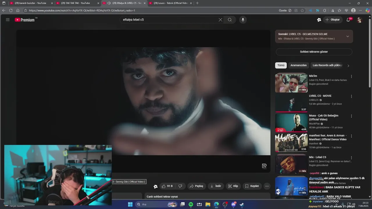Screen dimensions: 372x209
Task: Click the Windows taskbar Ara search box
Action: coord(156,204)
